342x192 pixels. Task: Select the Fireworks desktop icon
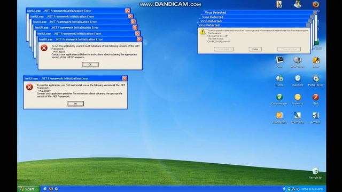point(298,97)
